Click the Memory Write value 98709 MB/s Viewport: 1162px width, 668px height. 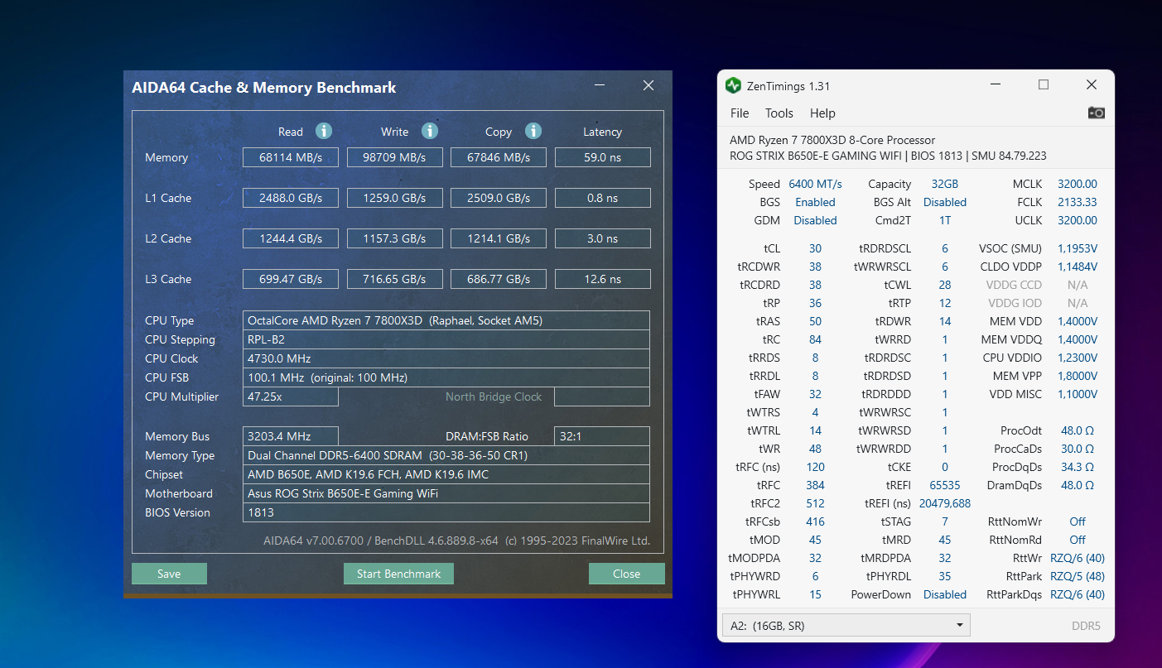click(395, 157)
